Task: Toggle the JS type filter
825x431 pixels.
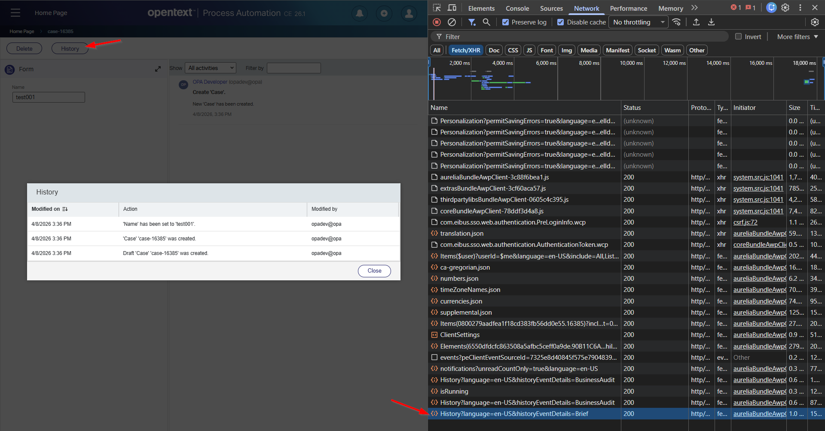Action: click(529, 50)
